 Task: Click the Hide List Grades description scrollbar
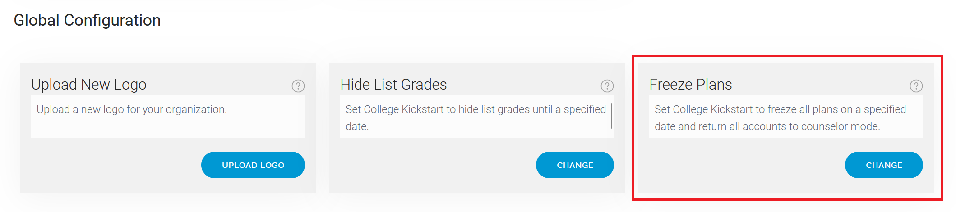tap(611, 116)
